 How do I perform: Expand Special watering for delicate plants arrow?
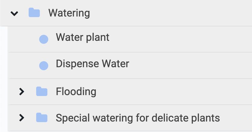pyautogui.click(x=21, y=118)
